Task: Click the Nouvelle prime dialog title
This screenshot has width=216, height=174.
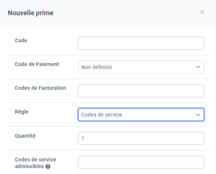Action: [x=31, y=13]
